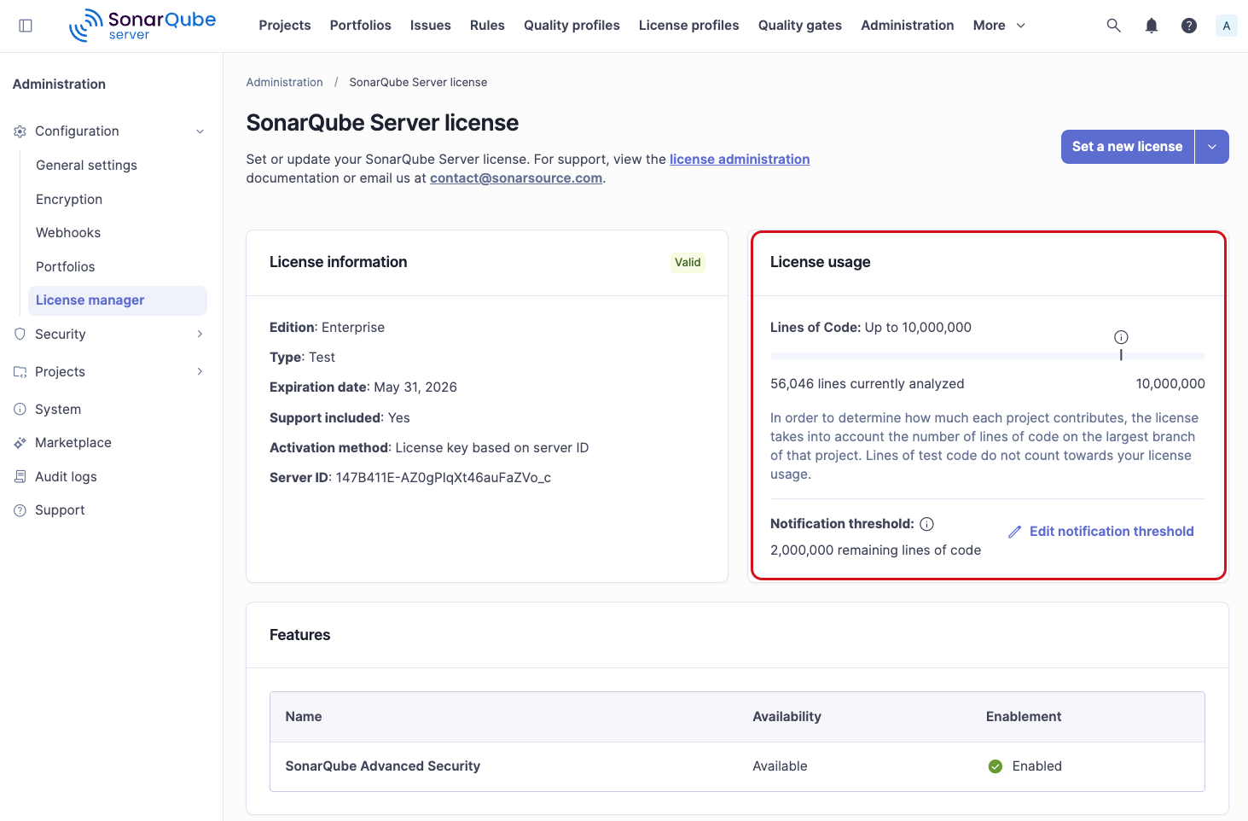Click the pencil icon for editing threshold

(x=1015, y=532)
